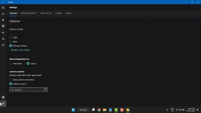This screenshot has height=113, width=201.
Task: Click the Weather app taskbar icon
Action: click(x=128, y=110)
